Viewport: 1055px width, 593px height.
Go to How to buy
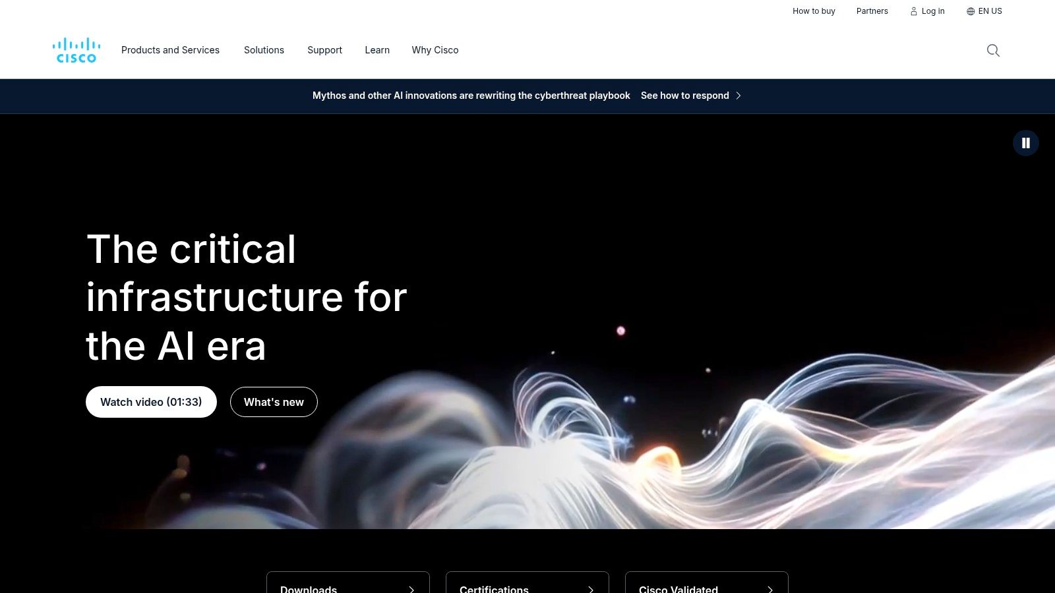(x=814, y=11)
